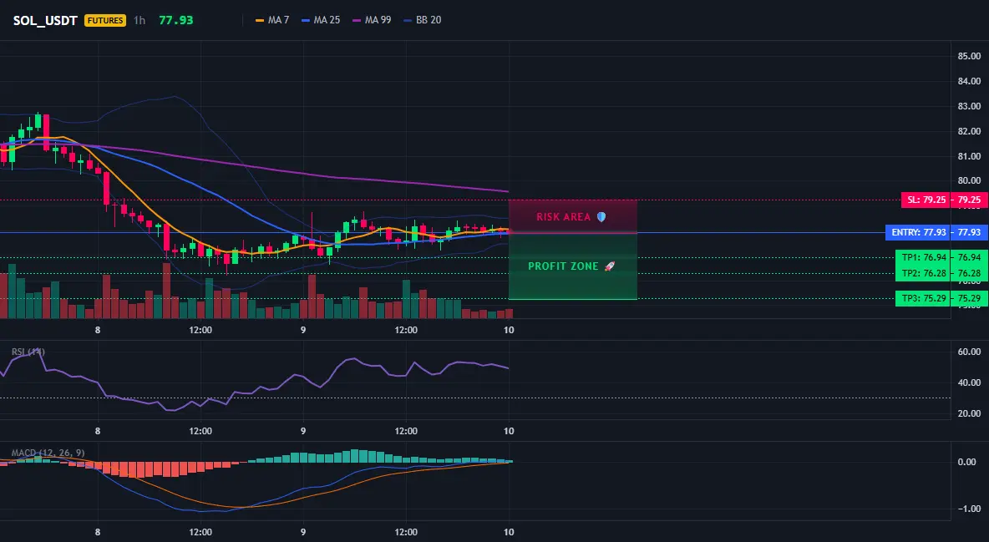Toggle the MA 25 legend item

[x=321, y=20]
